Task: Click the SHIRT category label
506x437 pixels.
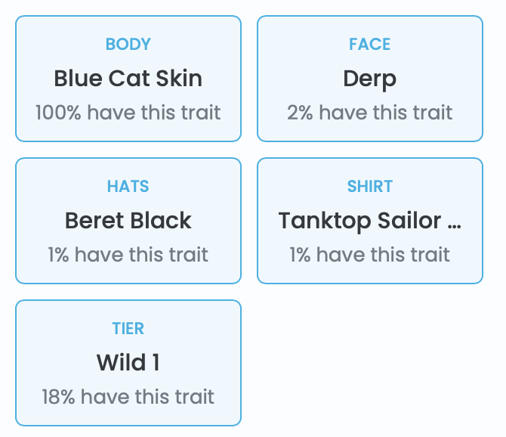Action: click(x=370, y=186)
